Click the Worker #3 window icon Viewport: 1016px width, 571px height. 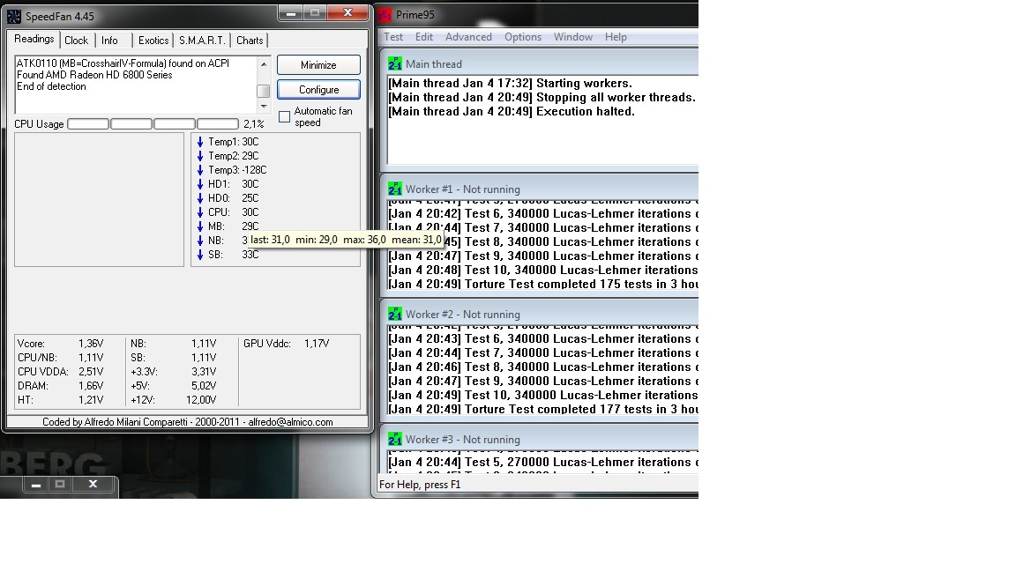coord(394,439)
